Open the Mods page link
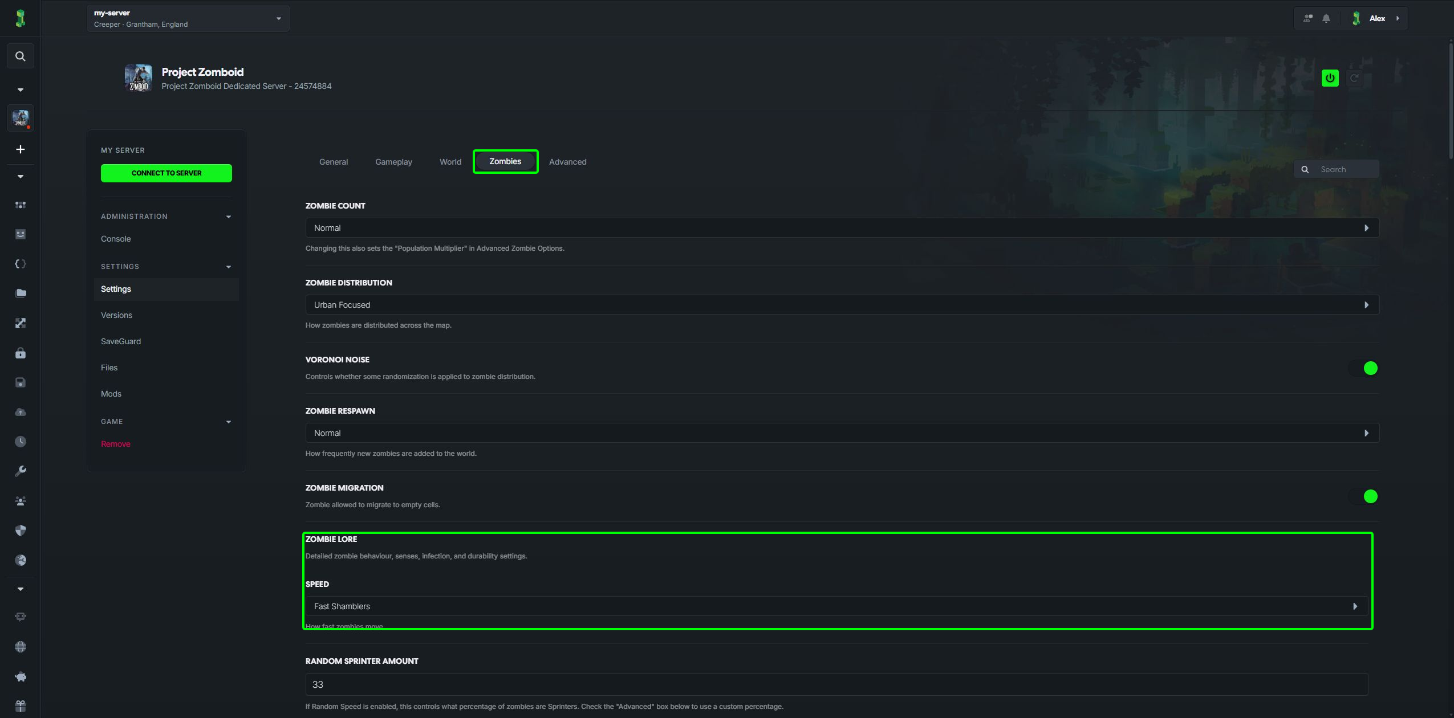 click(x=111, y=394)
